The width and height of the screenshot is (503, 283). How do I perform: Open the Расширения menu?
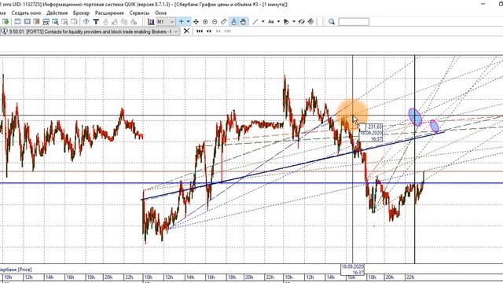(x=109, y=13)
